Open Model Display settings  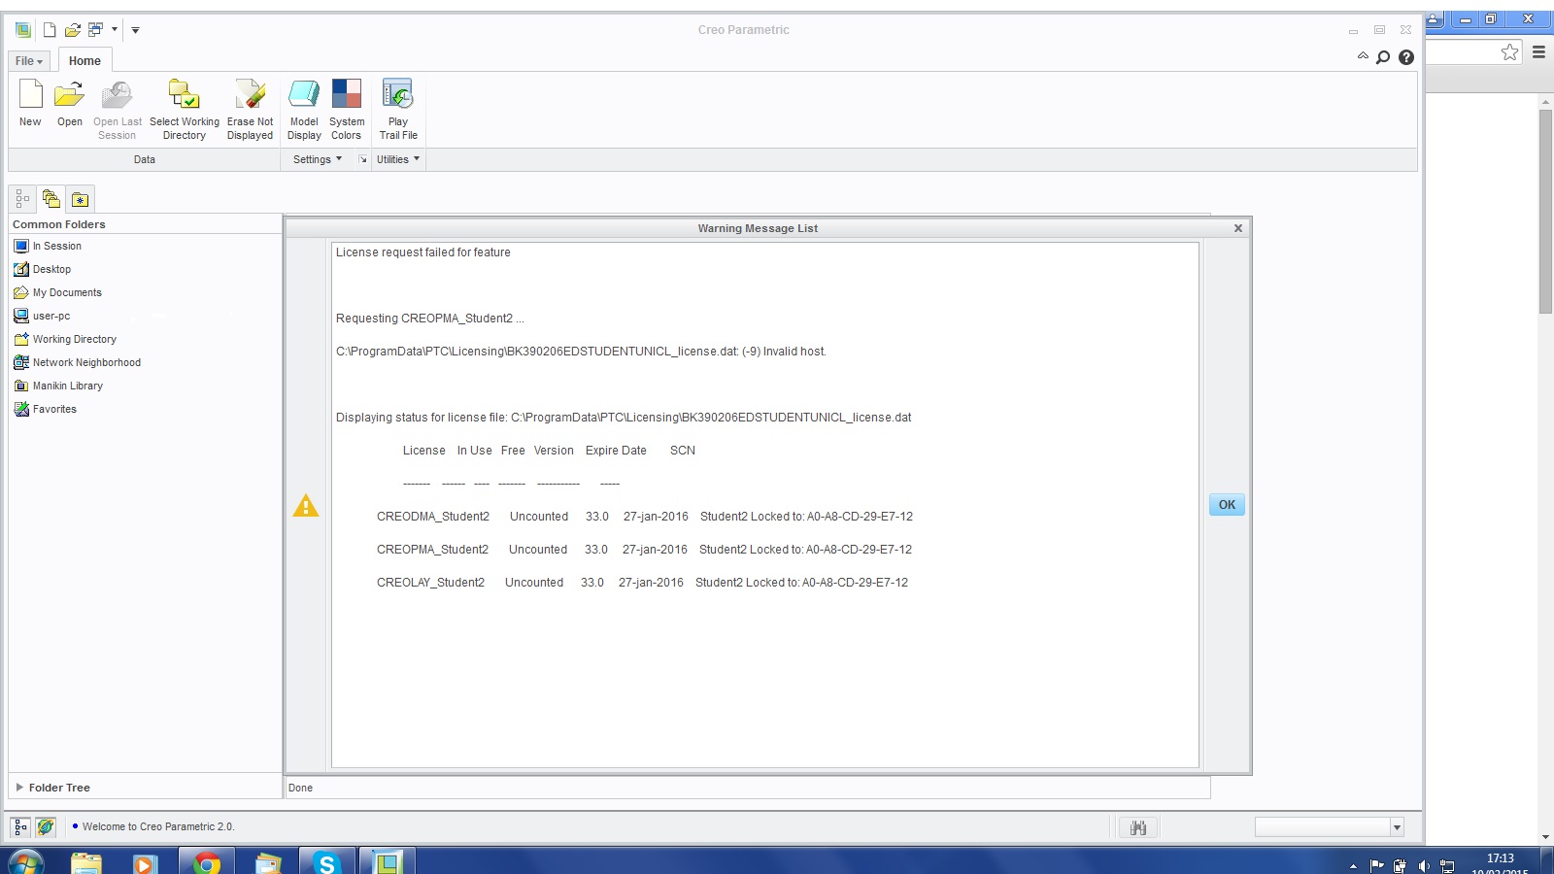click(x=304, y=110)
